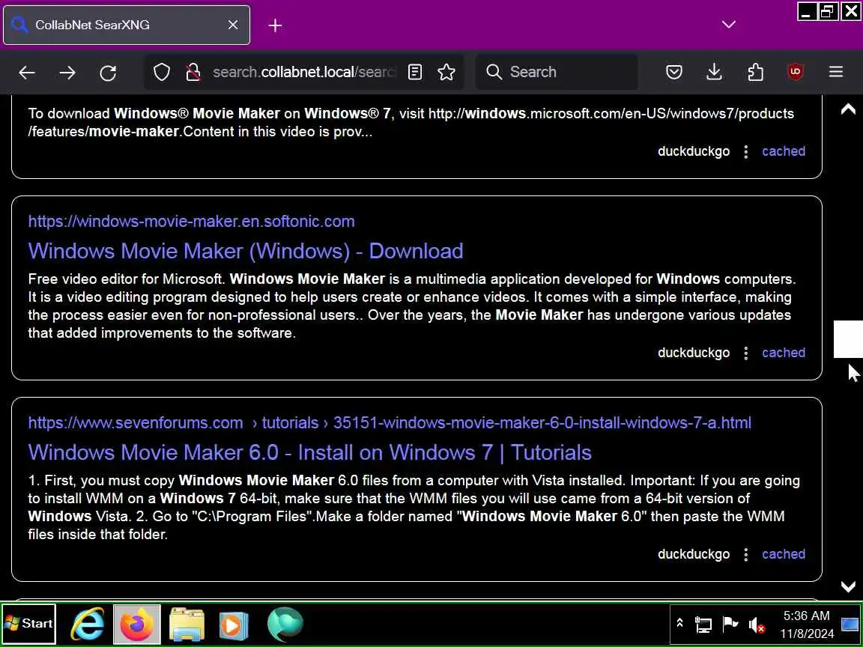Select the CollabNet SearXNG tab
The image size is (863, 647).
coord(127,25)
